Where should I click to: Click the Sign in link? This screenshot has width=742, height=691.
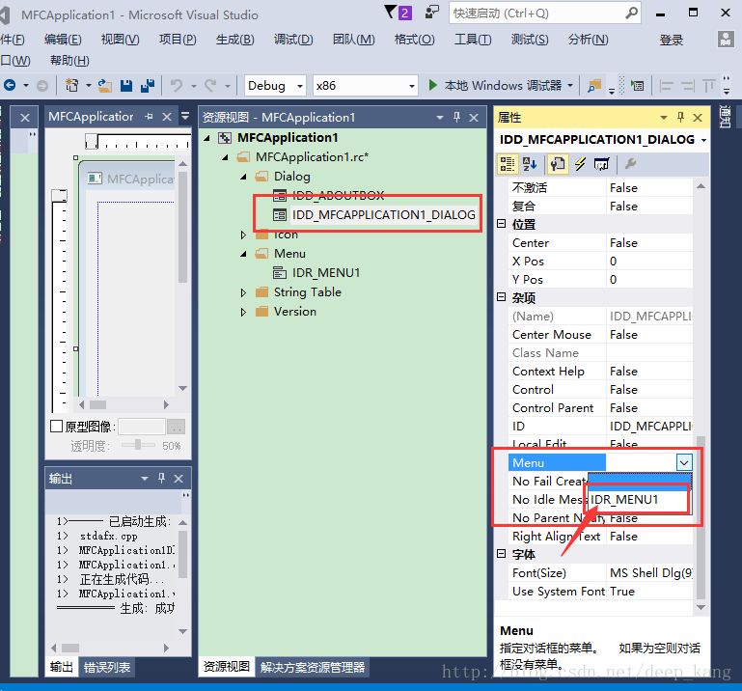pos(671,41)
